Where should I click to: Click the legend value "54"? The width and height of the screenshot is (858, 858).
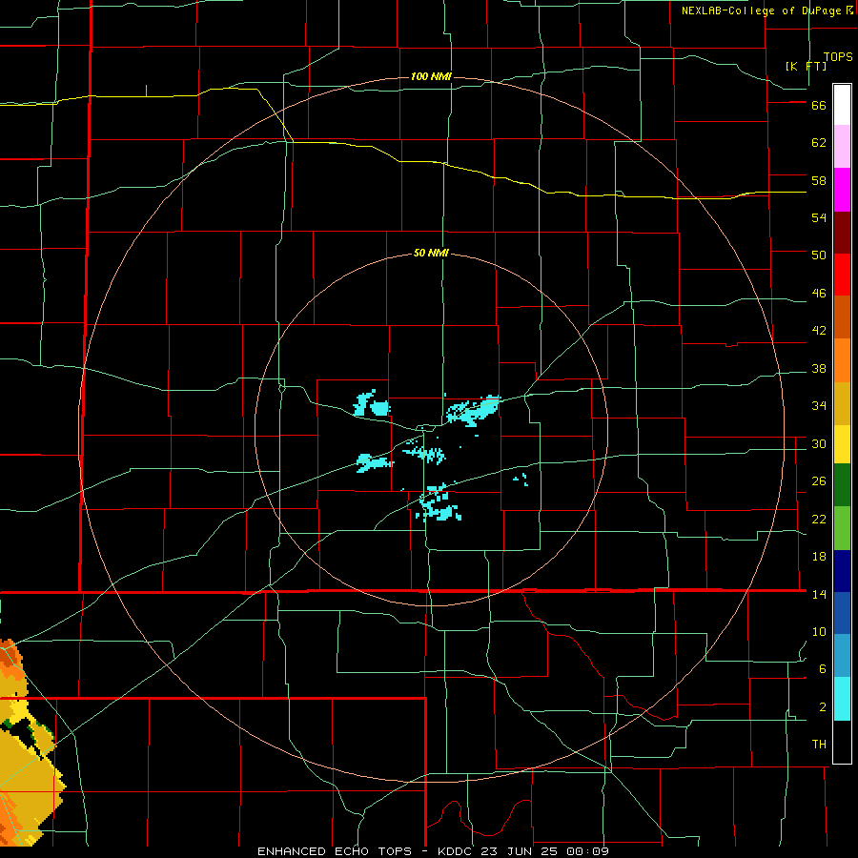point(819,217)
